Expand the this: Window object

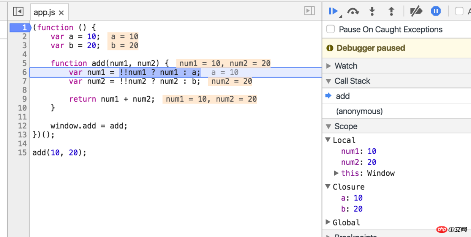point(336,173)
